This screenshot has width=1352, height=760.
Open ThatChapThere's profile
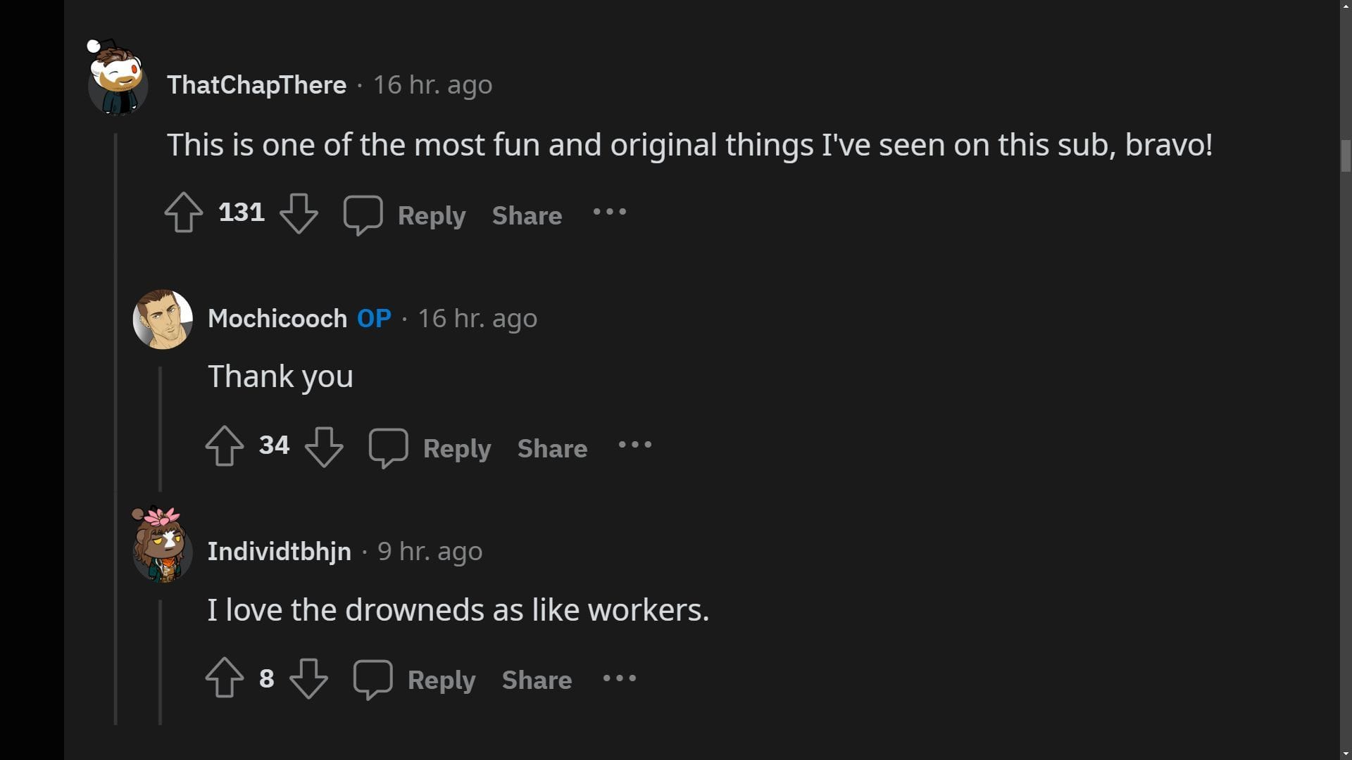point(256,84)
